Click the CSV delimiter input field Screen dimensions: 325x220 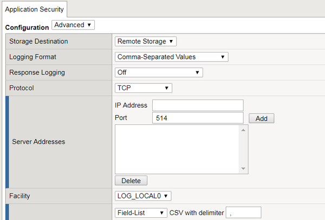[244, 212]
